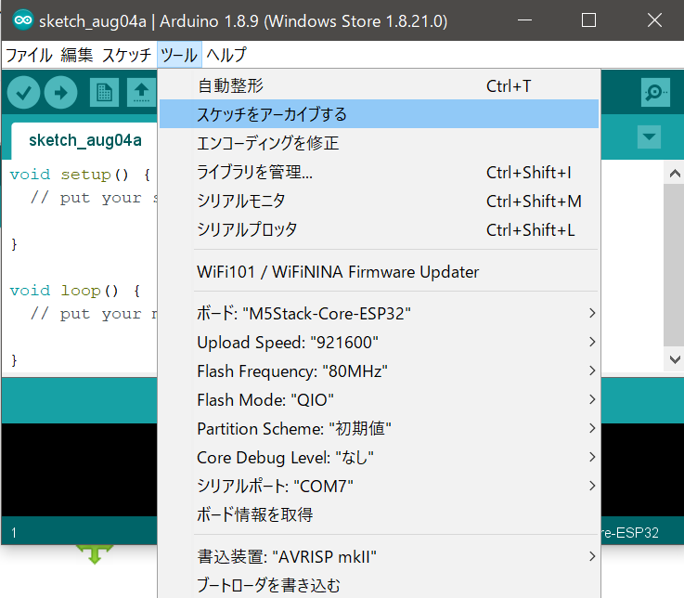Click the editor scrollbar down arrow
684x598 pixels.
(x=674, y=358)
